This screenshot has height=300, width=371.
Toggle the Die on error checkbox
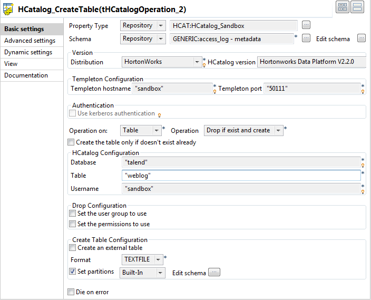click(x=71, y=292)
